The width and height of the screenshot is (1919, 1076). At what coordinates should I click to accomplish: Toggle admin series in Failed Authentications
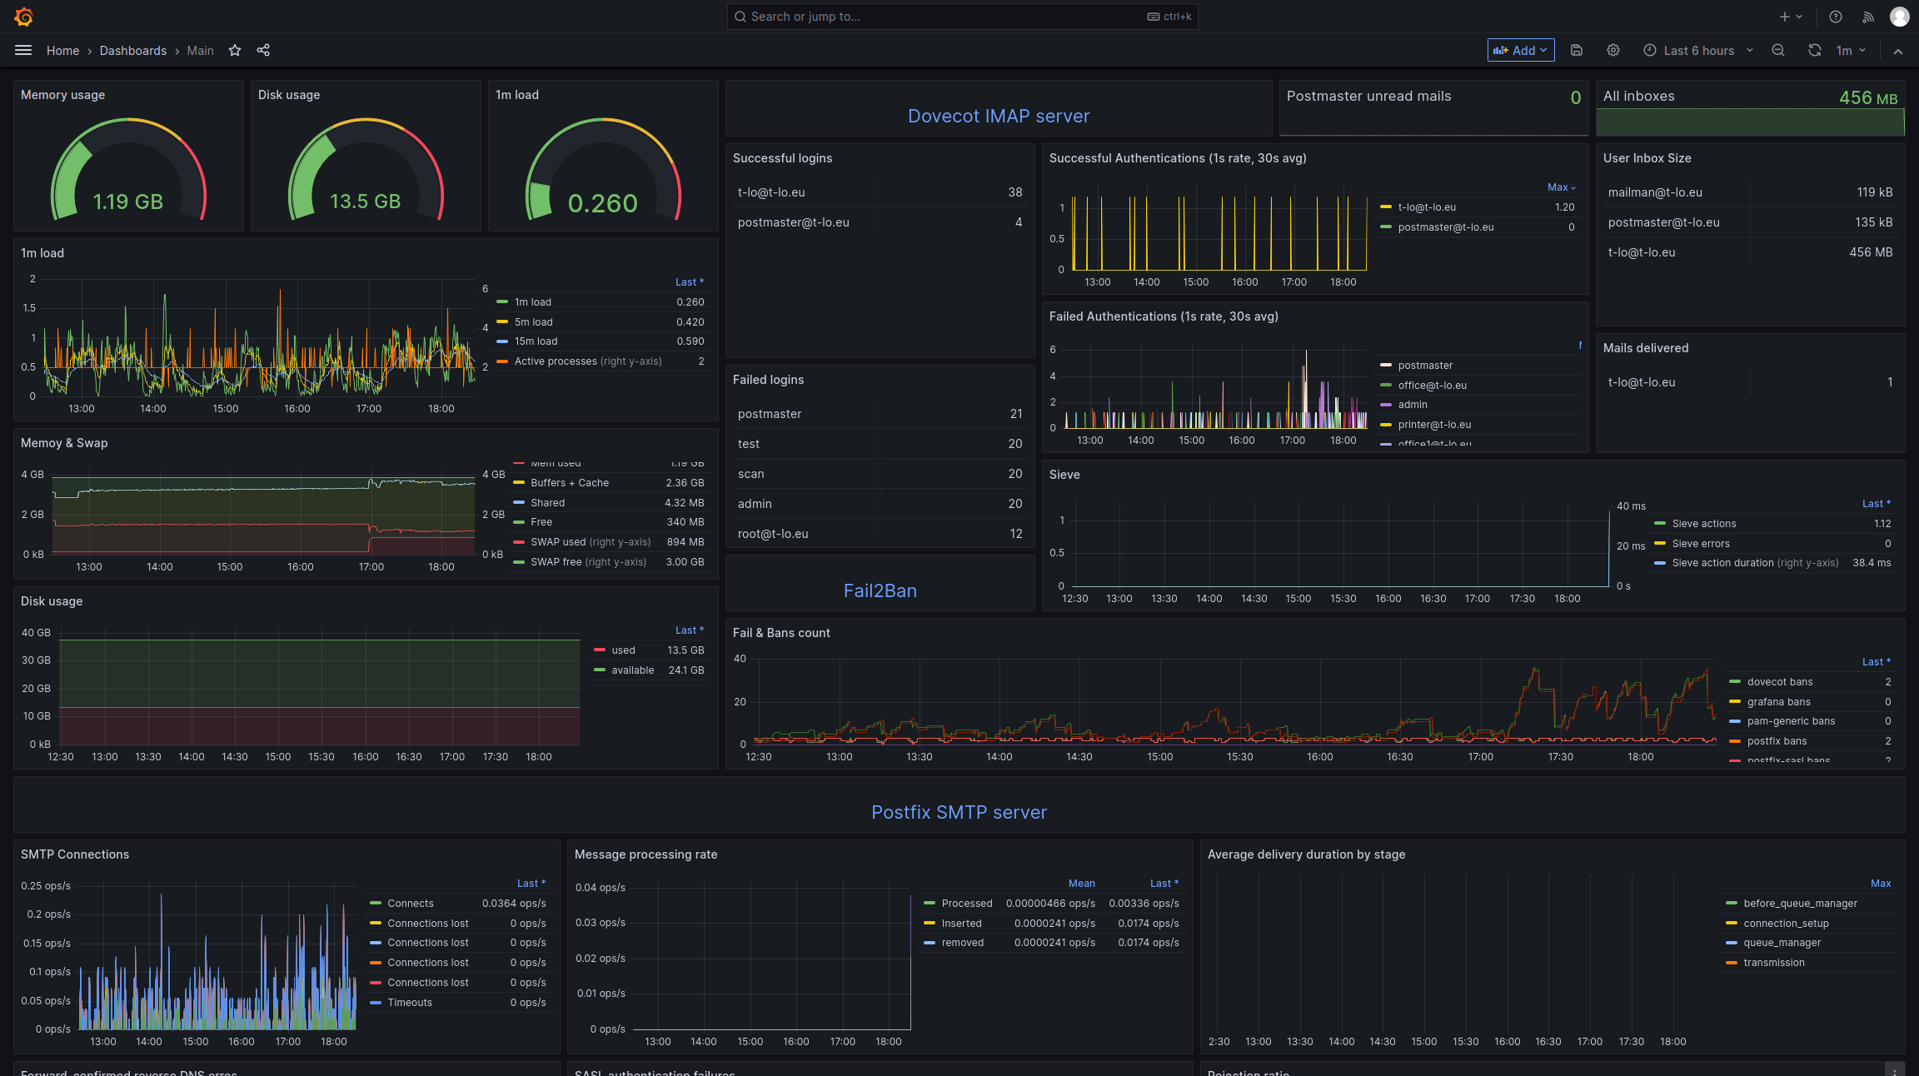tap(1413, 405)
